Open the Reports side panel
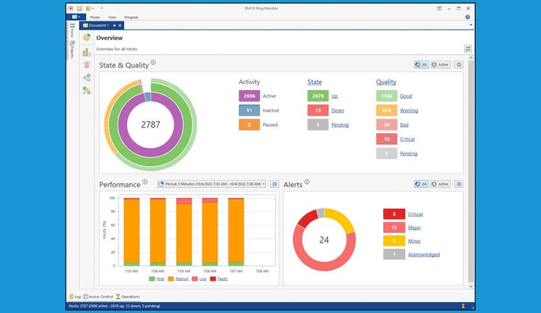 (x=72, y=49)
